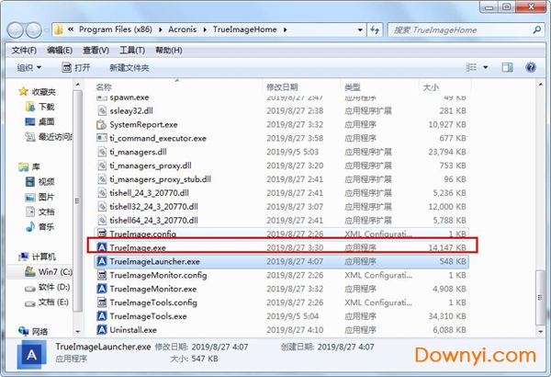
Task: Select the SystemReport.exe icon
Action: [102, 125]
